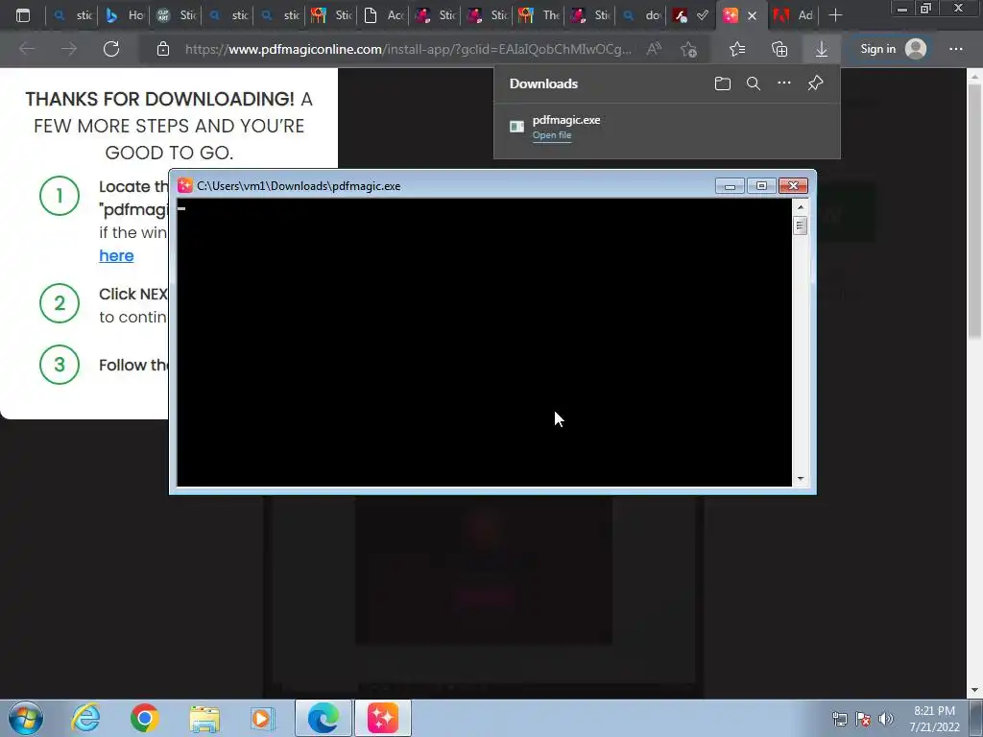Click the console scrollbar up arrow
This screenshot has height=737, width=983.
(800, 206)
